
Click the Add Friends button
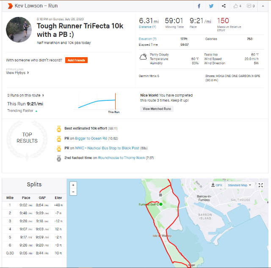coord(76,60)
